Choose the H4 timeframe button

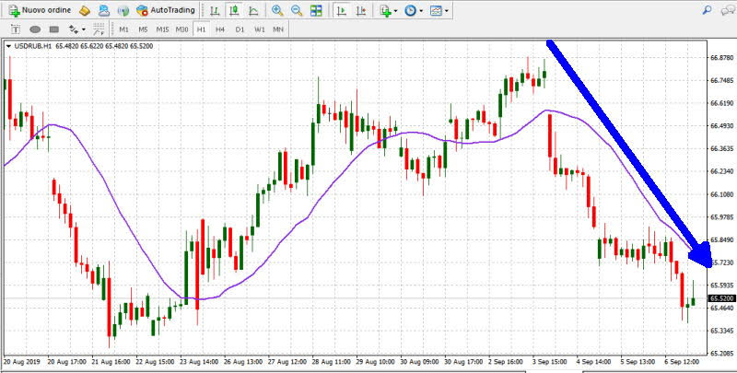pos(220,29)
